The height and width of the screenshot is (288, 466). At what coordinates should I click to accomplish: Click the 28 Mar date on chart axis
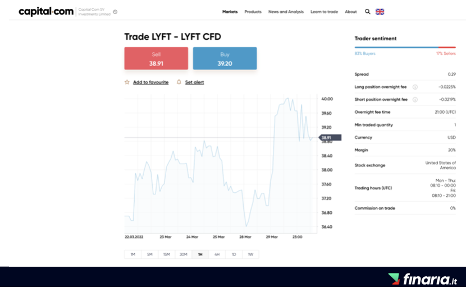pos(245,237)
